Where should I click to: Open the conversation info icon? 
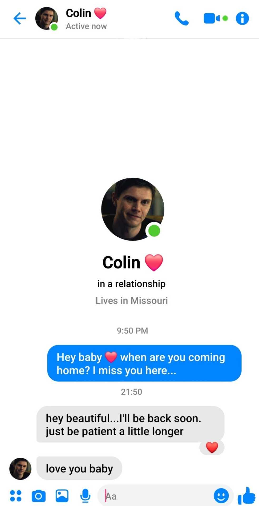[242, 18]
